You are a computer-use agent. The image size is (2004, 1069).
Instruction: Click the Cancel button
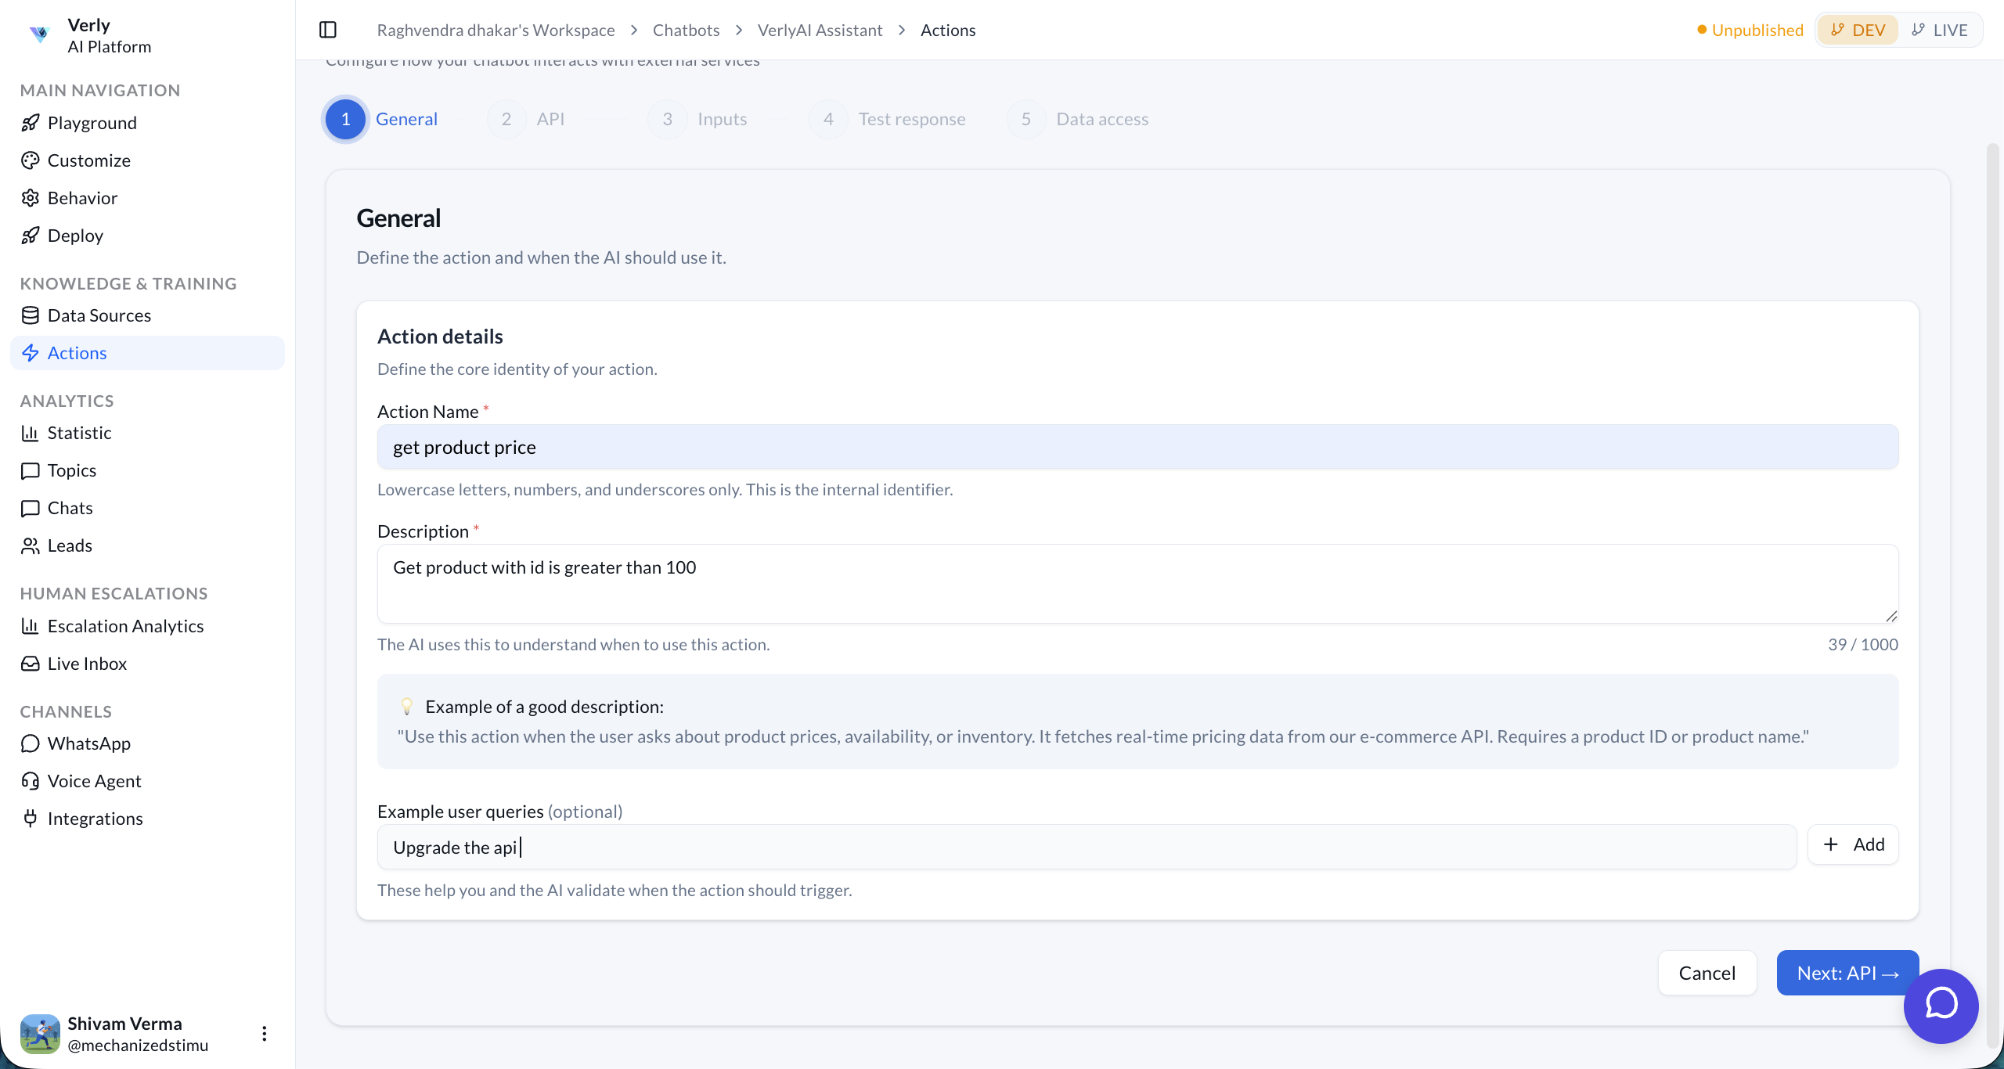[1707, 972]
